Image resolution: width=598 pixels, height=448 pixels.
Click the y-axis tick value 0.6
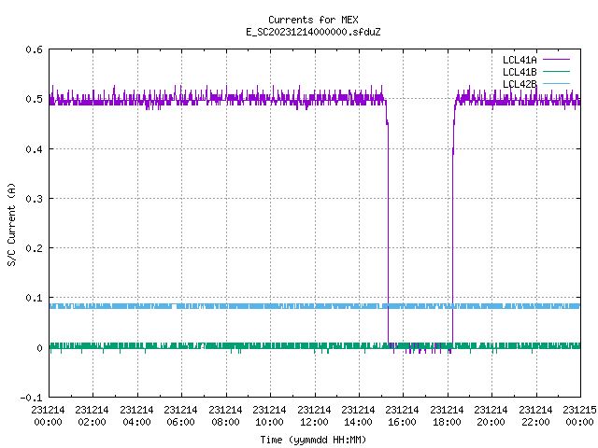(34, 49)
